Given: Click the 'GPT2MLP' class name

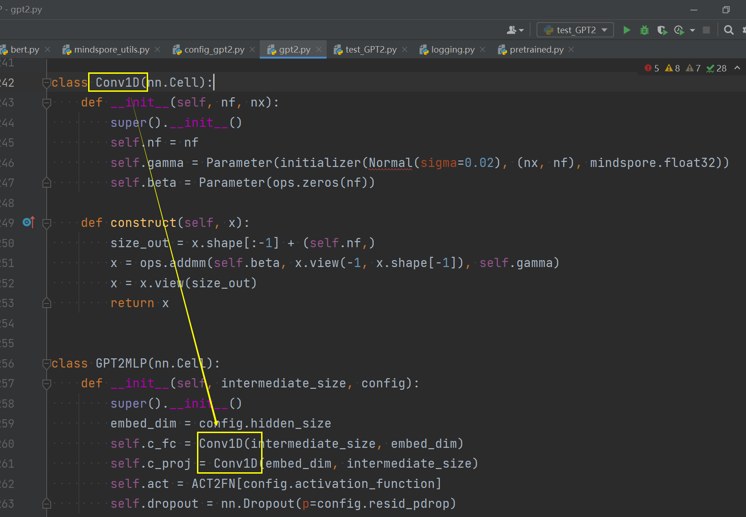Looking at the screenshot, I should pos(121,363).
